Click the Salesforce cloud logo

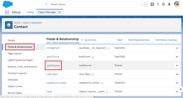click(8, 4)
